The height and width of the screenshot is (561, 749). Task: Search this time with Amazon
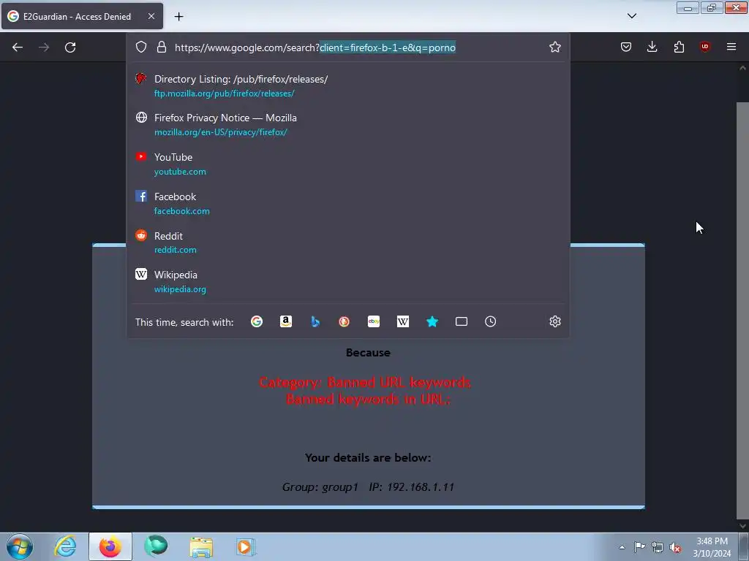[286, 322]
